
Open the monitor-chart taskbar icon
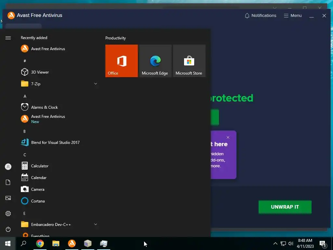(x=104, y=243)
